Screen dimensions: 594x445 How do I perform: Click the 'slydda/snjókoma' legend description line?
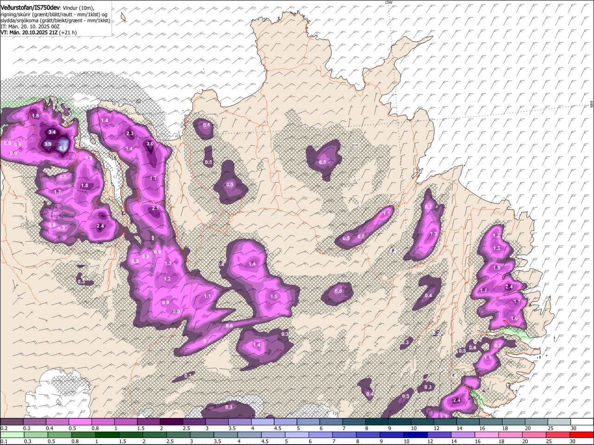[55, 20]
